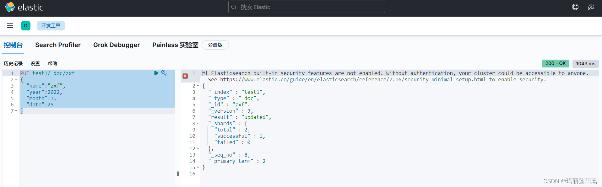This screenshot has height=187, width=602.
Task: Click the security warning text on output line 1
Action: click(x=395, y=73)
